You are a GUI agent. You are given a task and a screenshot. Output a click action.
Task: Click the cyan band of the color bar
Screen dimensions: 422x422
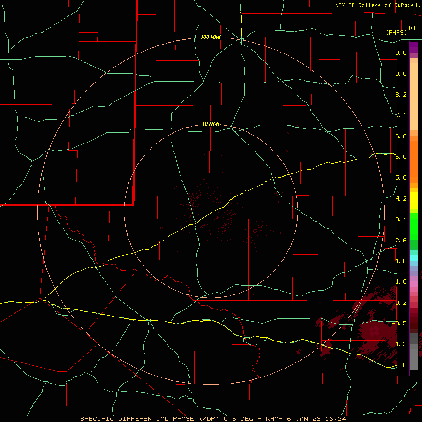(414, 258)
